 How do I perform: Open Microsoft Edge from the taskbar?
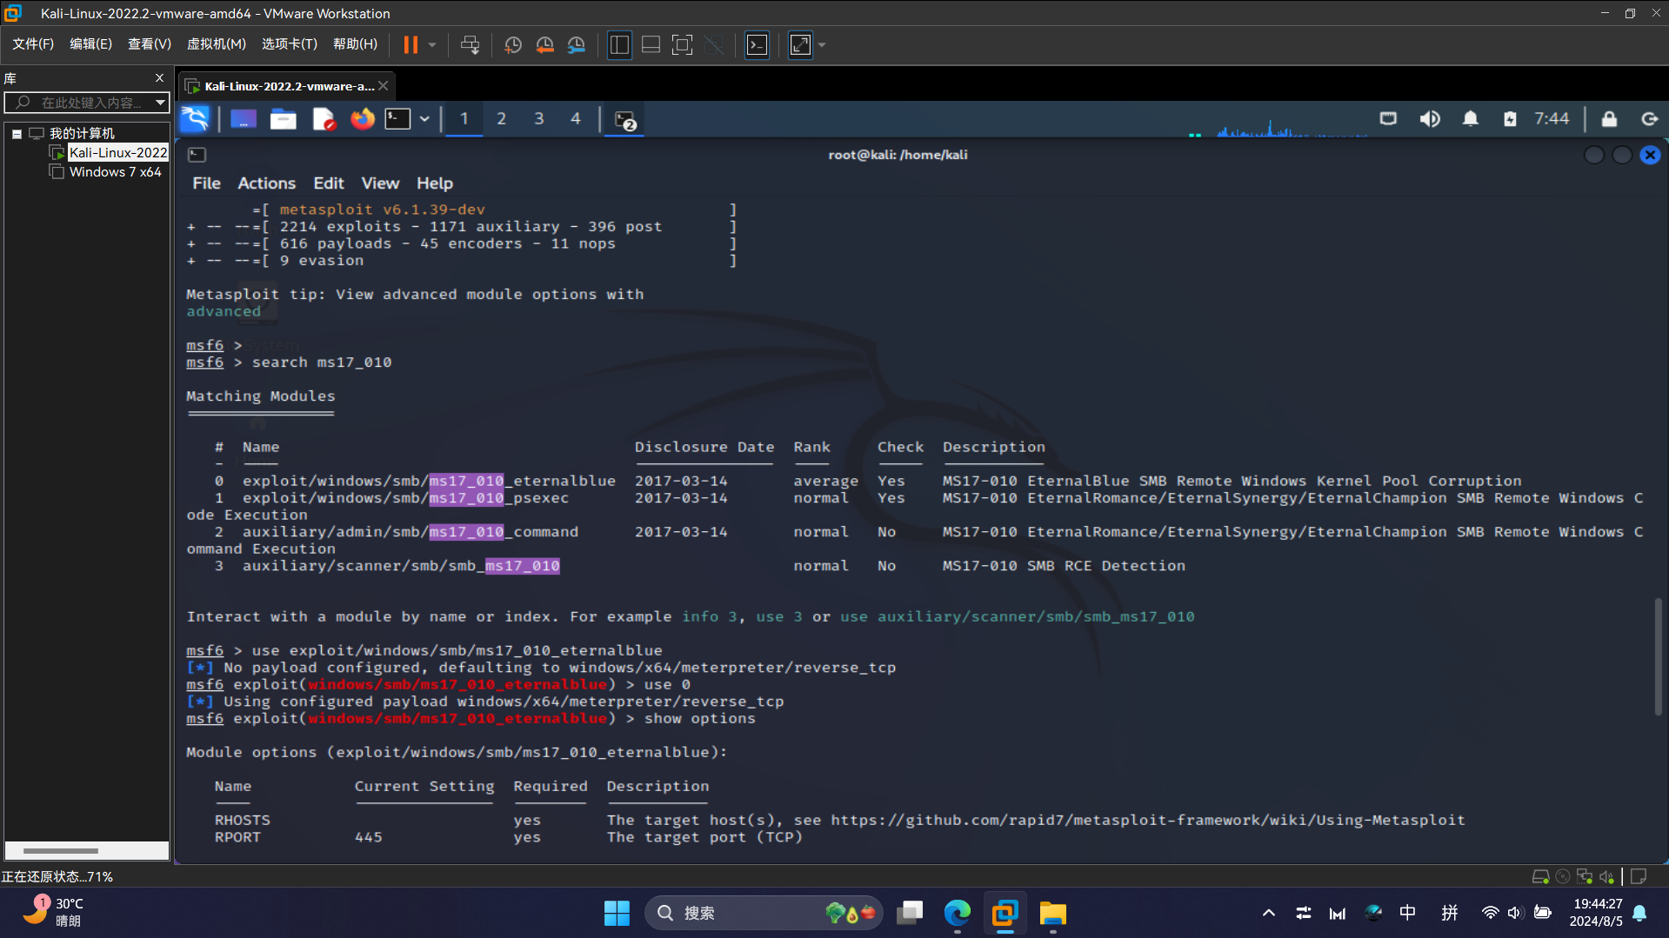(958, 913)
